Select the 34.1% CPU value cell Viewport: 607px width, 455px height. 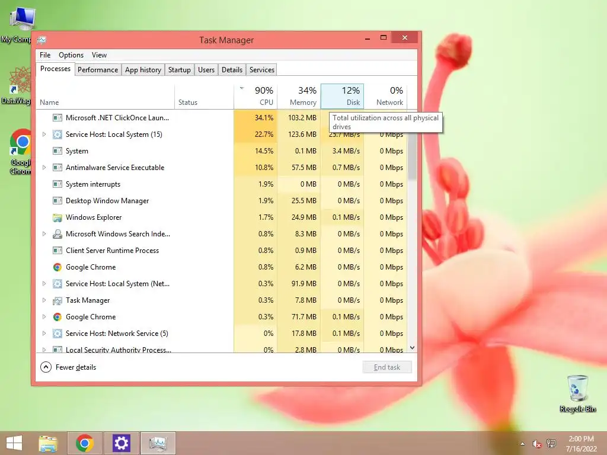[x=255, y=118]
